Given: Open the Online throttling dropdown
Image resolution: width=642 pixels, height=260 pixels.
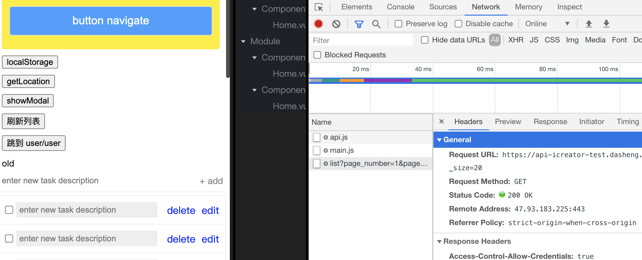Looking at the screenshot, I should (547, 24).
